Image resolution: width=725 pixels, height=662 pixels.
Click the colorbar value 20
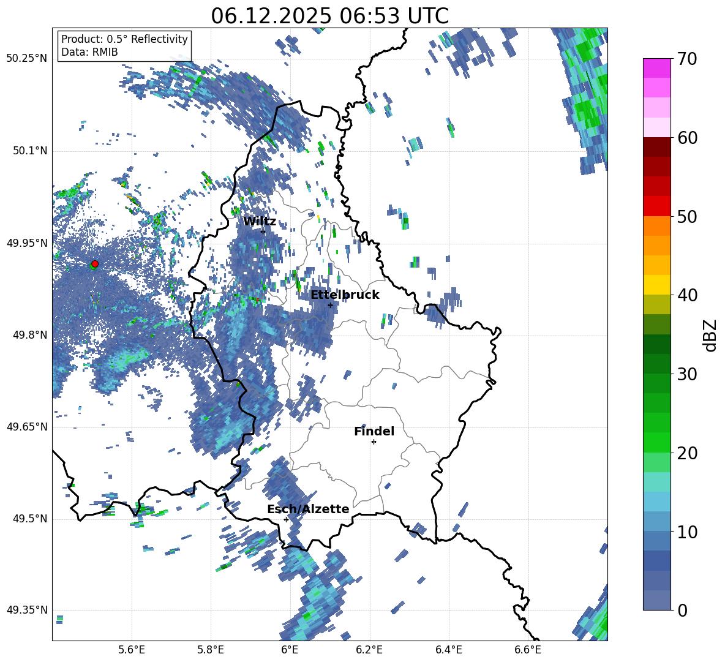pyautogui.click(x=687, y=453)
